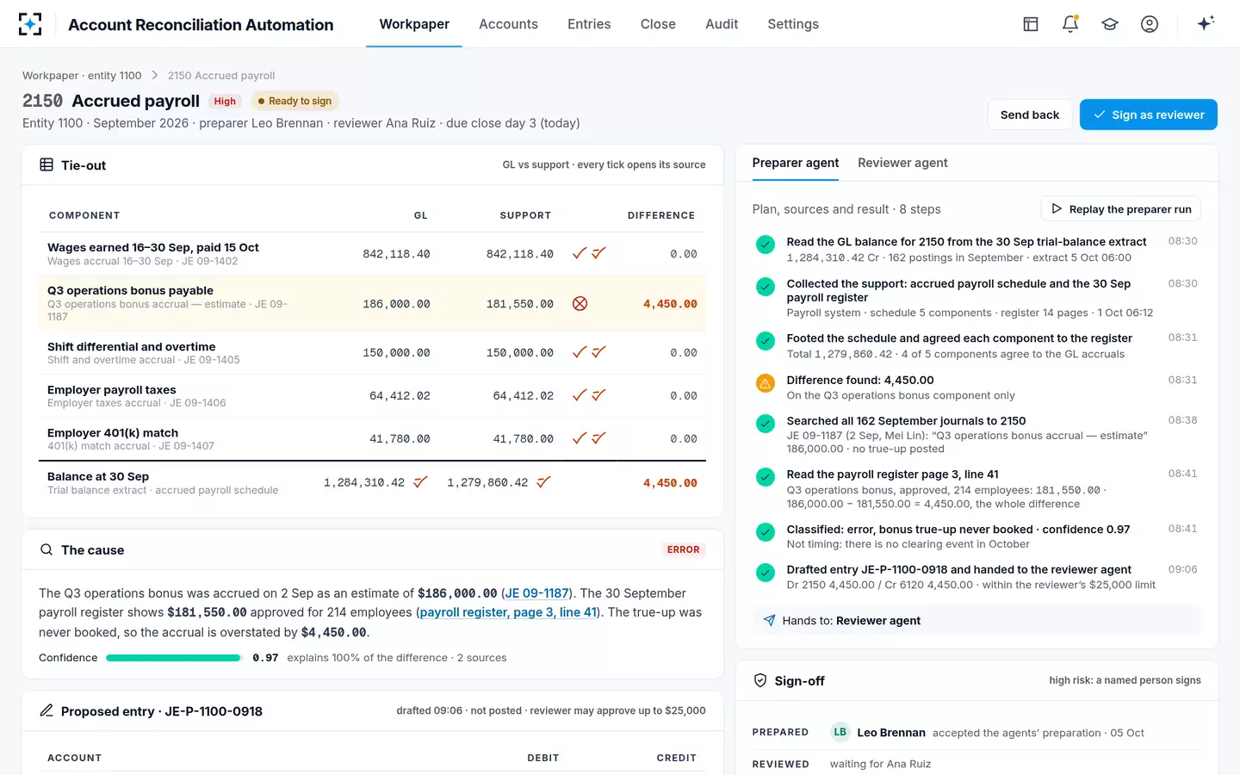Screen dimensions: 1240x775
Task: Open the notifications bell
Action: tap(1070, 24)
